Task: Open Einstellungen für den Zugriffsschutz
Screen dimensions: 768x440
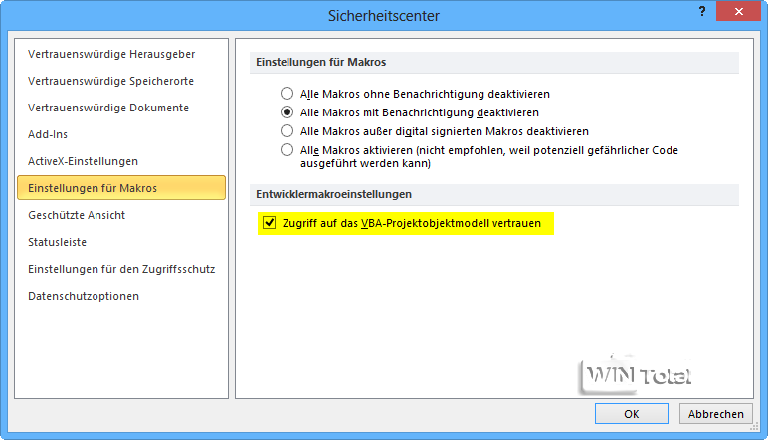Action: coord(120,269)
